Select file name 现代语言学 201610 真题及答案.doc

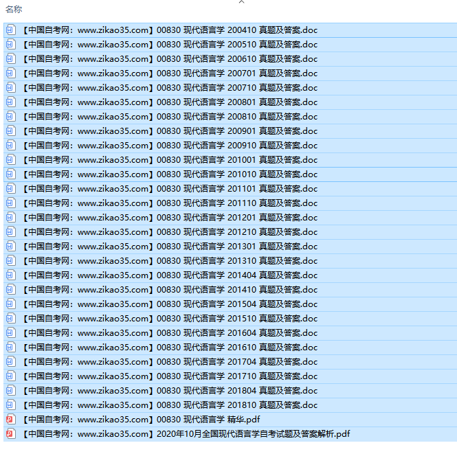250,348
